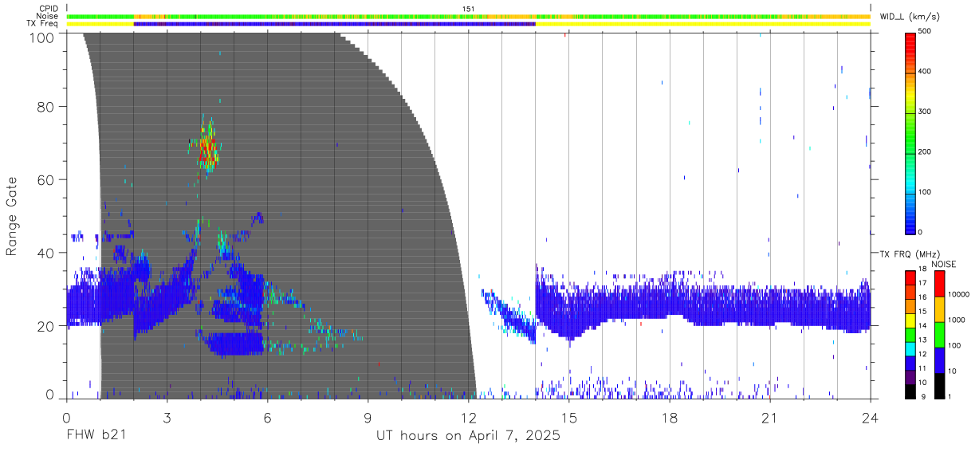Click the 18 label on TX frequency legend
This screenshot has height=452, width=979.
point(922,269)
